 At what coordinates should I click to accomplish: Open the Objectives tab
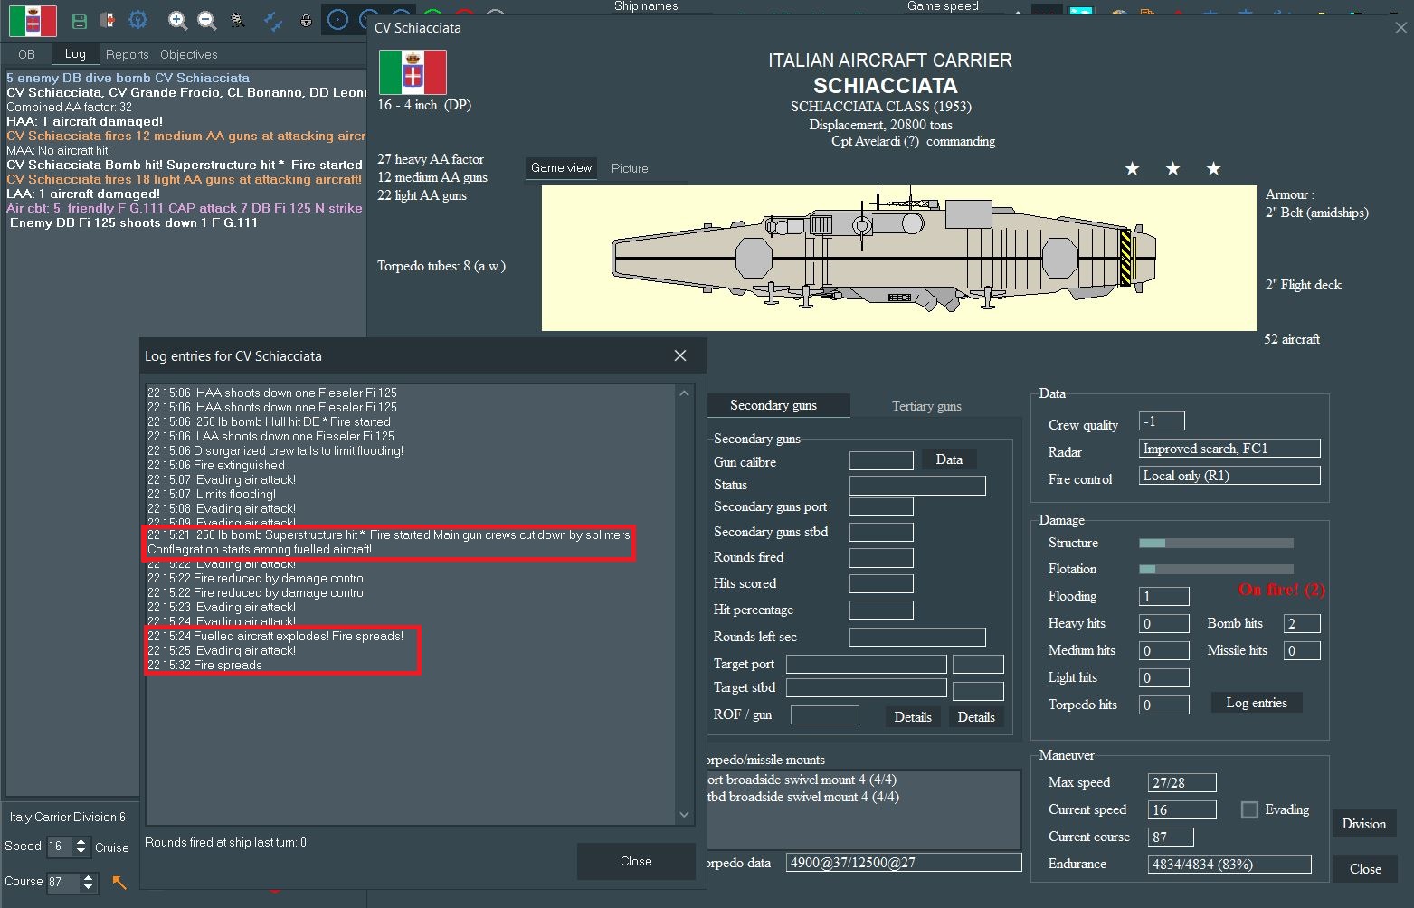point(189,54)
